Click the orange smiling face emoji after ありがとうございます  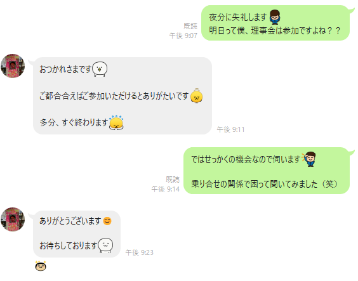coord(107,221)
